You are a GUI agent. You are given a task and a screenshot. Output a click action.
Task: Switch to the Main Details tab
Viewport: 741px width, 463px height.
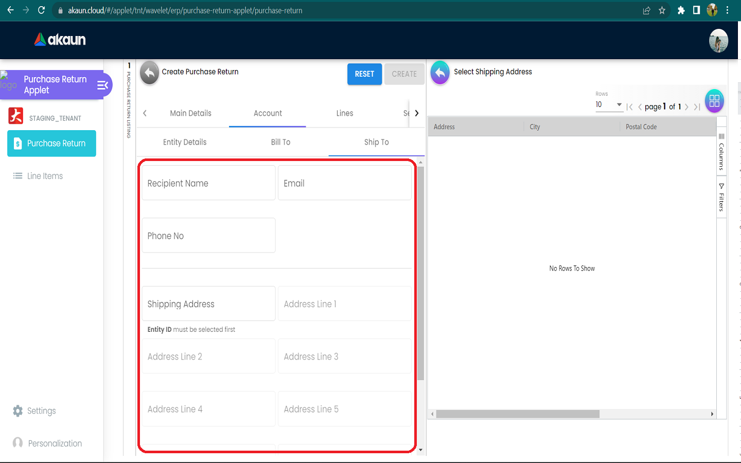click(x=190, y=113)
